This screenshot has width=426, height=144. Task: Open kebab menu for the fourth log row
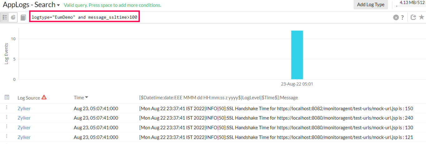(x=7, y=137)
